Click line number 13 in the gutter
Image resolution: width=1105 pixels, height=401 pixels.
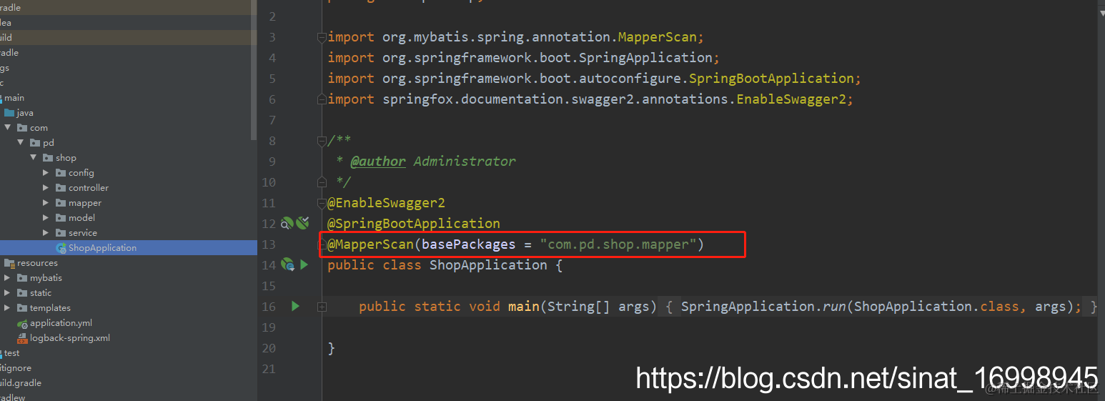pos(268,244)
